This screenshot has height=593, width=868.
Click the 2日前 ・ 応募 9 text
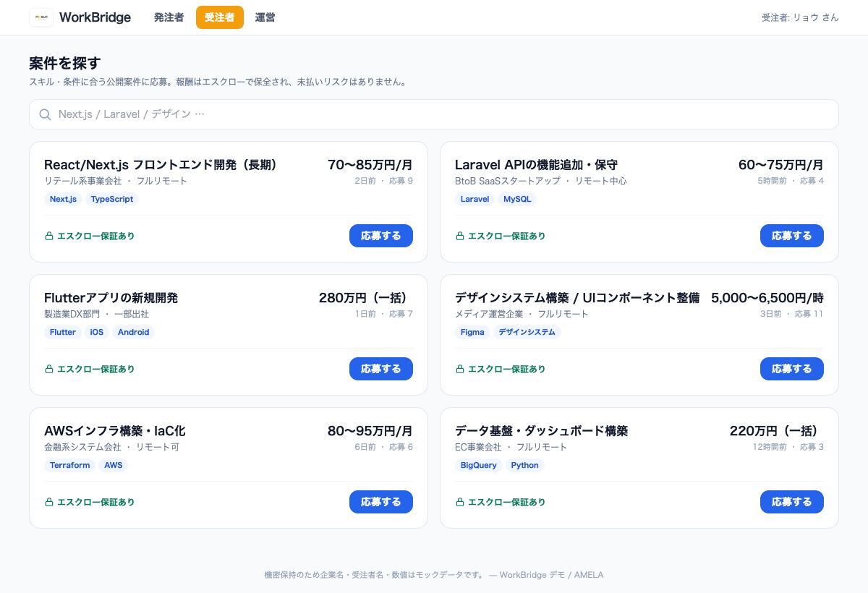pos(383,181)
